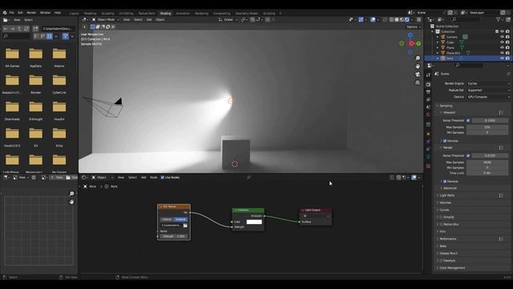Open the viewport Options dropdown
Viewport: 513px width, 289px height.
[414, 26]
